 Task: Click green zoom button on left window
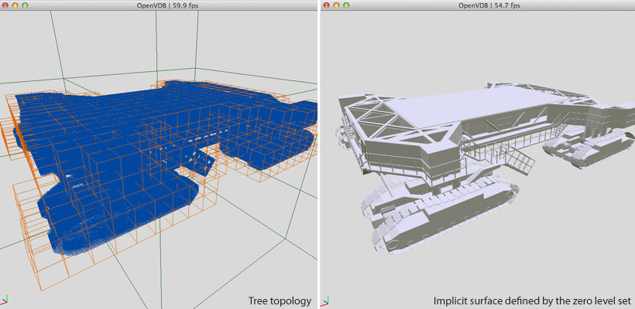pyautogui.click(x=26, y=5)
